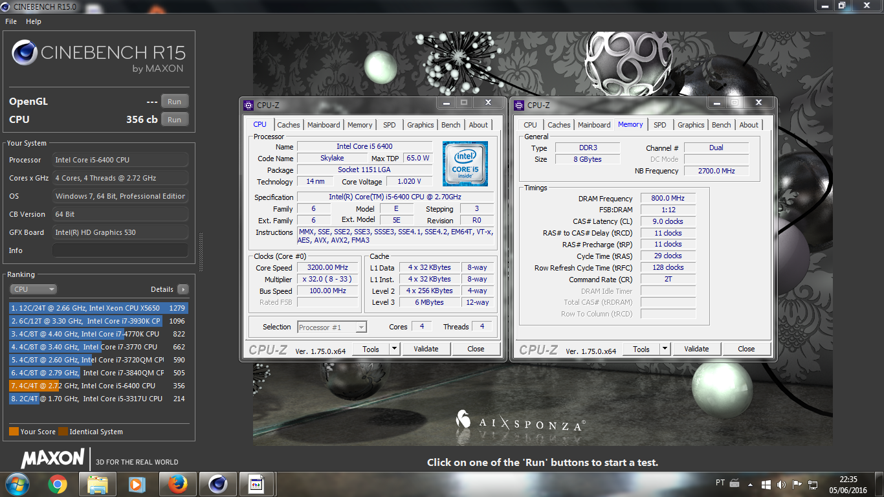The width and height of the screenshot is (884, 497).
Task: Open Firefox from taskbar
Action: pyautogui.click(x=177, y=484)
